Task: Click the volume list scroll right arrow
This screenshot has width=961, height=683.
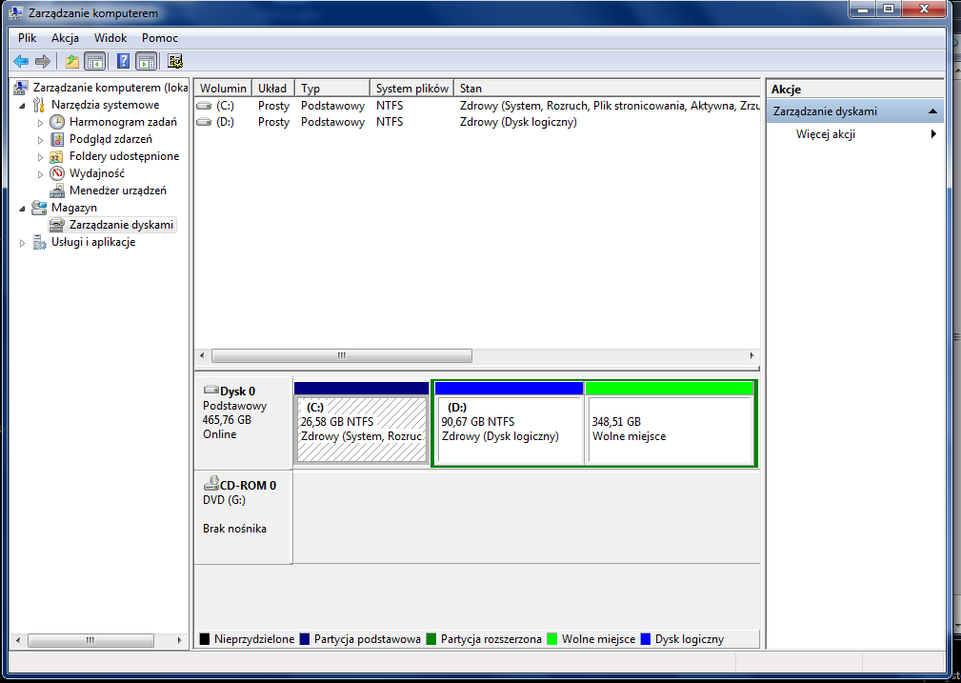Action: pyautogui.click(x=752, y=355)
